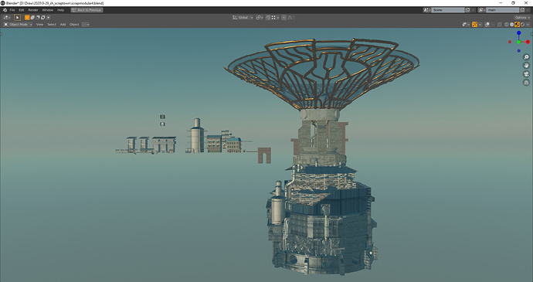Image resolution: width=533 pixels, height=282 pixels.
Task: Toggle proportional editing button
Action: (283, 17)
